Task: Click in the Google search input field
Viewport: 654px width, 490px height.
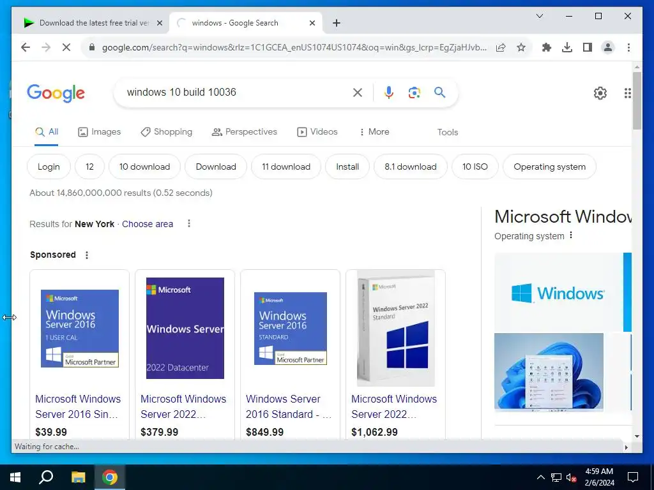Action: pyautogui.click(x=236, y=93)
